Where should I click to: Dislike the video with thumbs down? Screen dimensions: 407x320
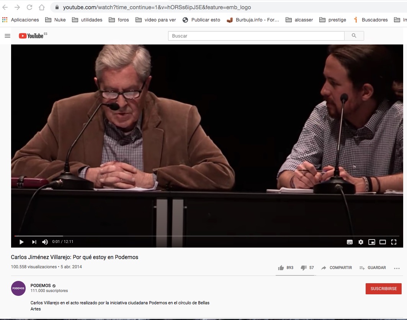pos(304,268)
